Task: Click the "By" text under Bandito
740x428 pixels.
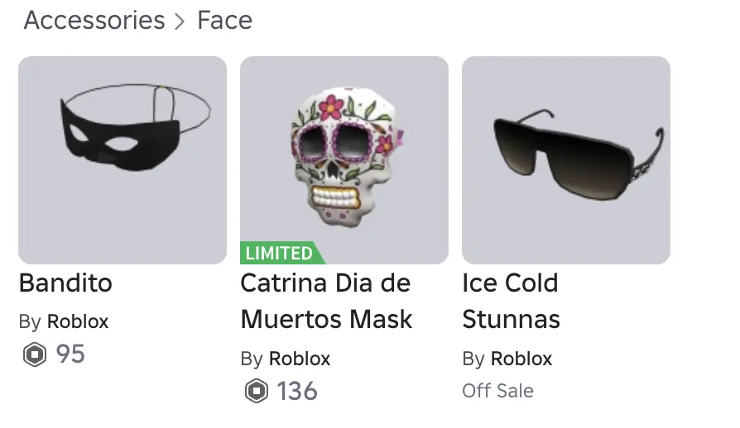Action: click(x=30, y=321)
